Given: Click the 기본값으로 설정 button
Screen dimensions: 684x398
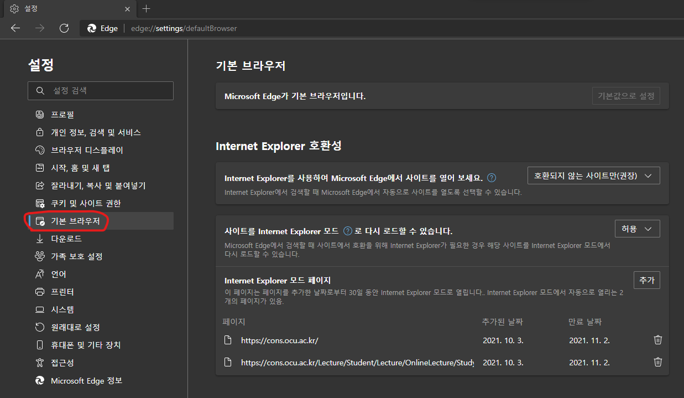Looking at the screenshot, I should coord(626,96).
